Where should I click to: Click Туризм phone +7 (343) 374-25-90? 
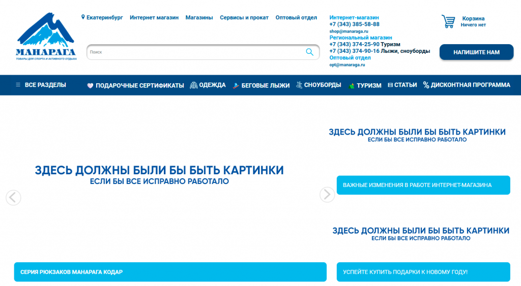pos(354,44)
